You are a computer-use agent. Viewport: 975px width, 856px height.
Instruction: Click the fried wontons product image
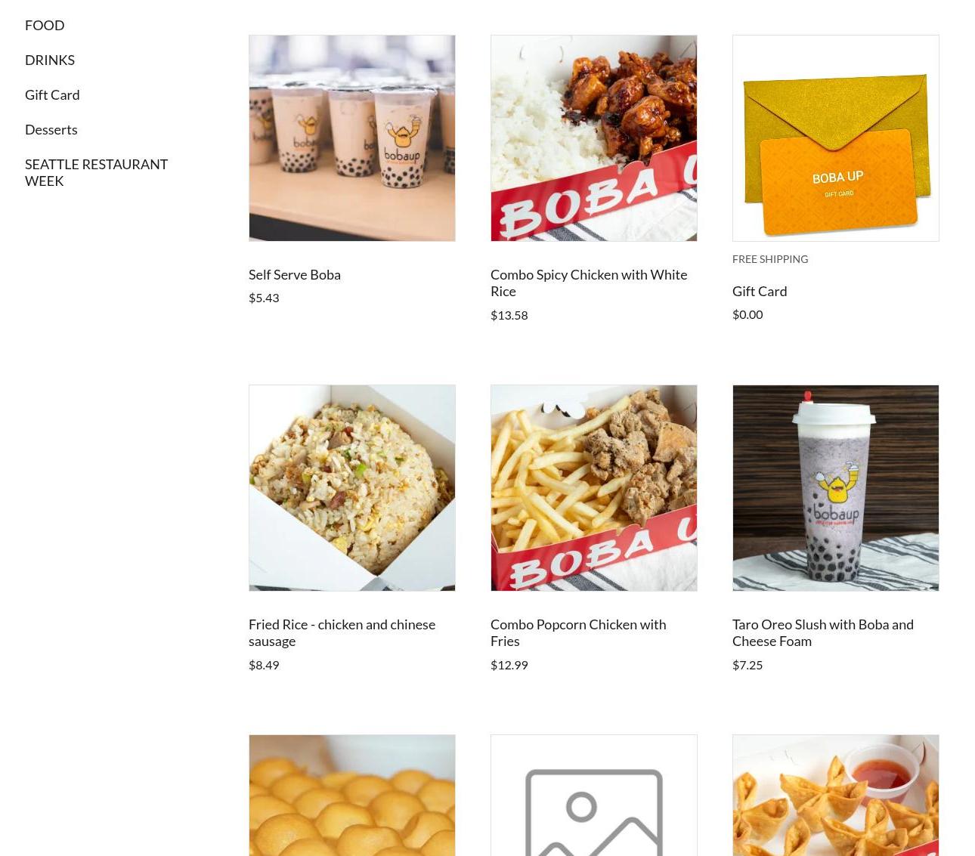(836, 796)
